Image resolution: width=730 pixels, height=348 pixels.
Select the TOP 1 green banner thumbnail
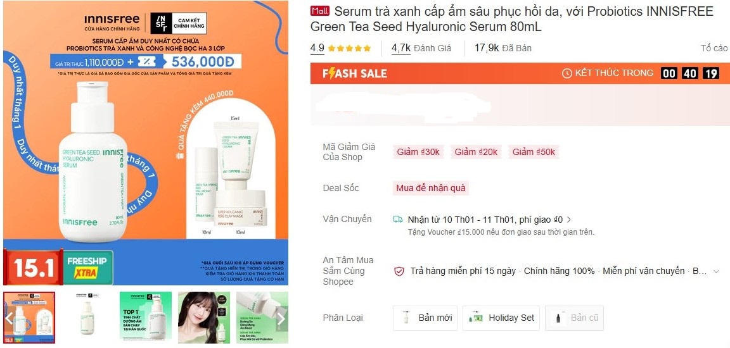pyautogui.click(x=146, y=318)
